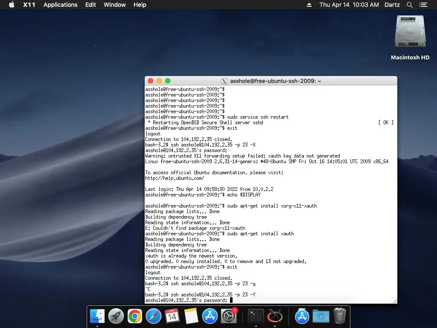Click 'To access official Ubuntu documentation' line
Screen dimensions: 437x328
pyautogui.click(x=214, y=173)
